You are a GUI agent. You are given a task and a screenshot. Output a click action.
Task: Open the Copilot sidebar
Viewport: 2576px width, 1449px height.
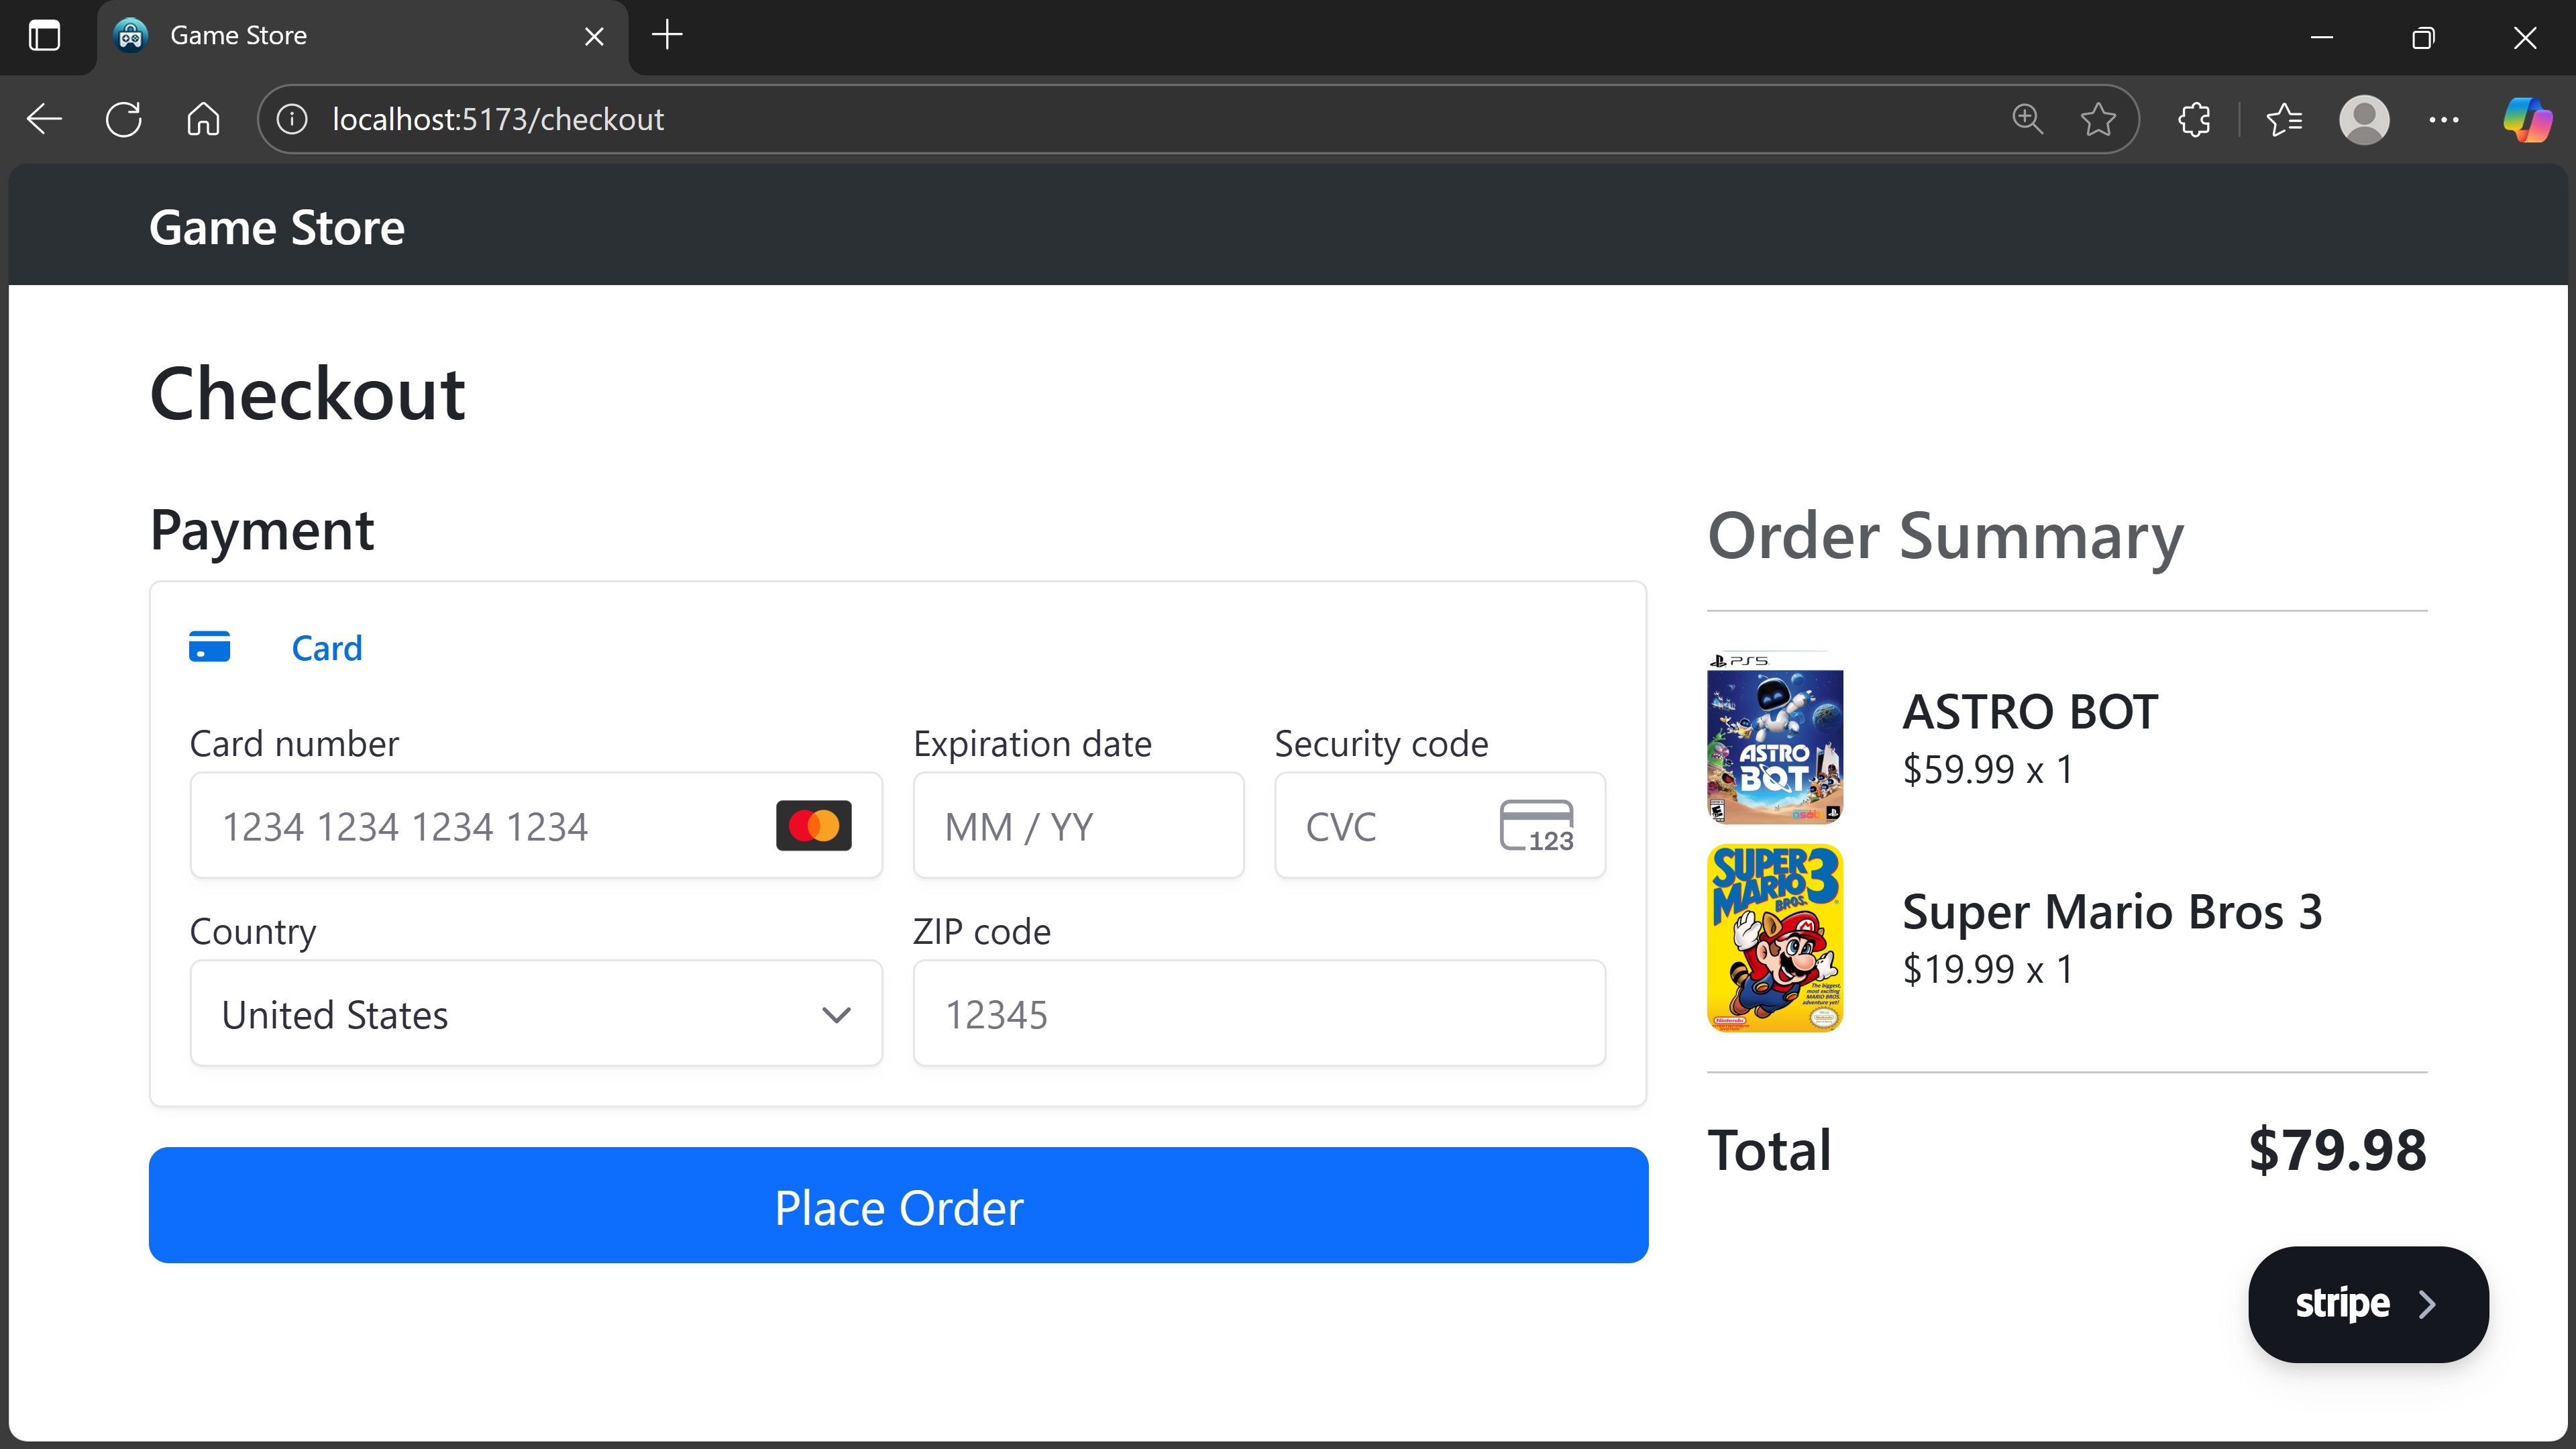tap(2527, 120)
